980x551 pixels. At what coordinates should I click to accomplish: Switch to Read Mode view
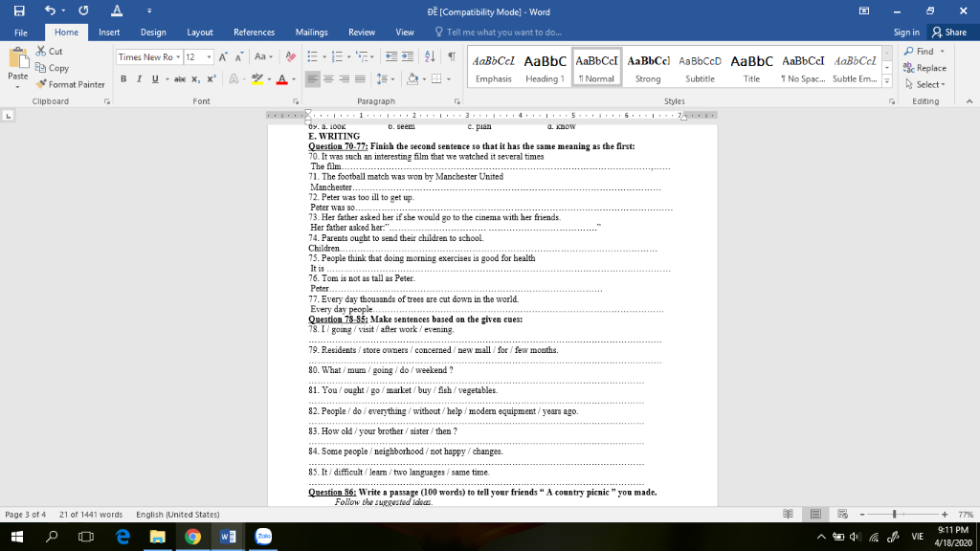coord(789,514)
